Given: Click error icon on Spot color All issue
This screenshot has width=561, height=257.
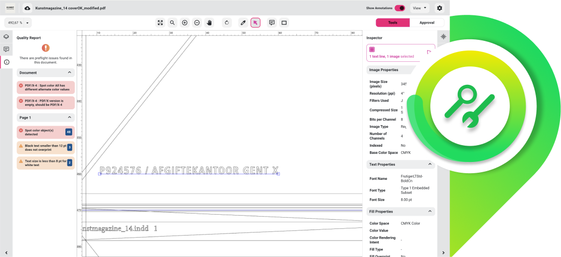Looking at the screenshot, I should pos(21,85).
